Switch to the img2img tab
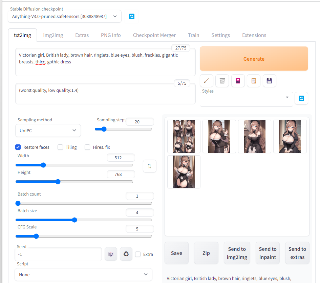The image size is (320, 283). [53, 35]
